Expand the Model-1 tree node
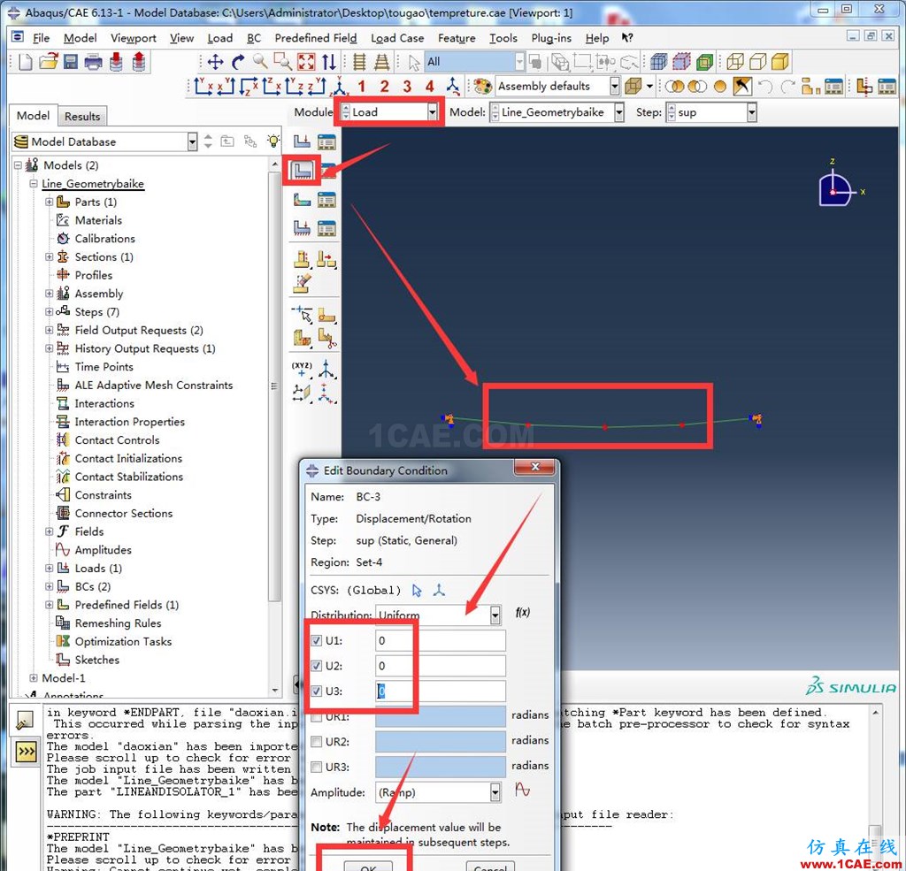 tap(33, 678)
